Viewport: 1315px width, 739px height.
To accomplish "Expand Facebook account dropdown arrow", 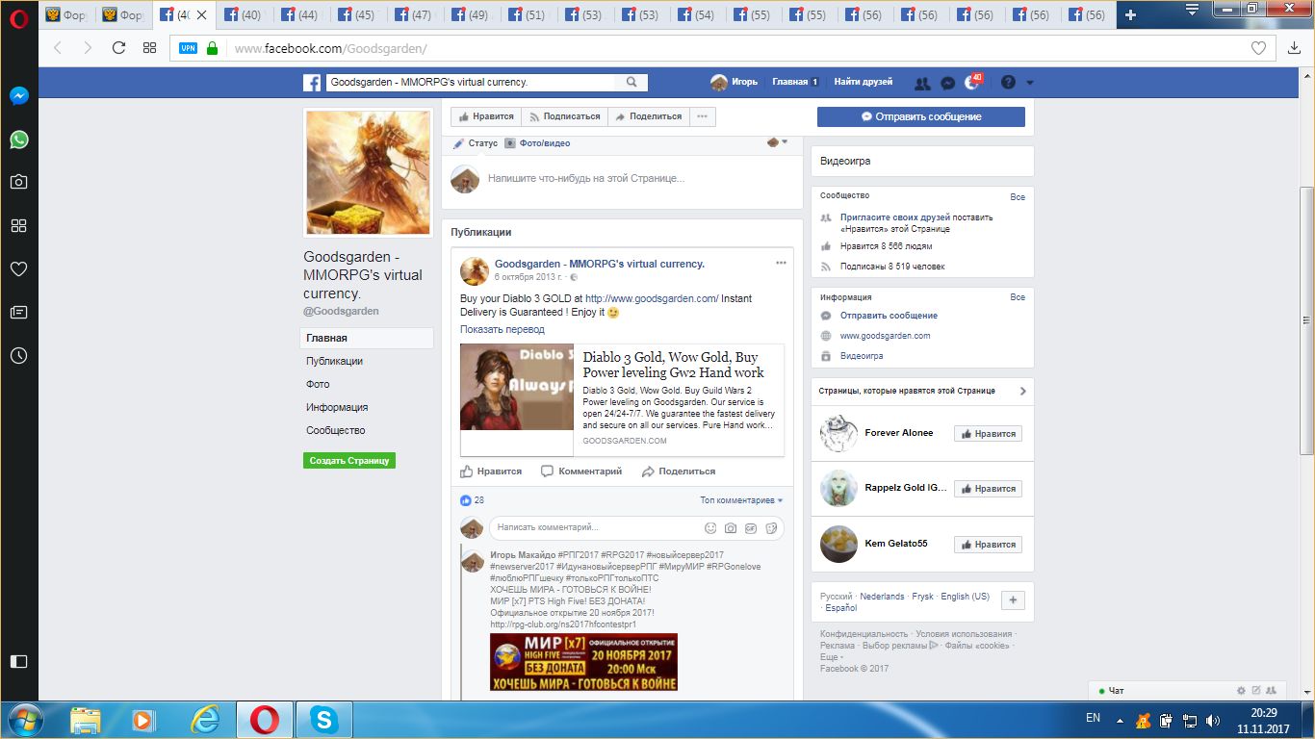I will click(1029, 83).
